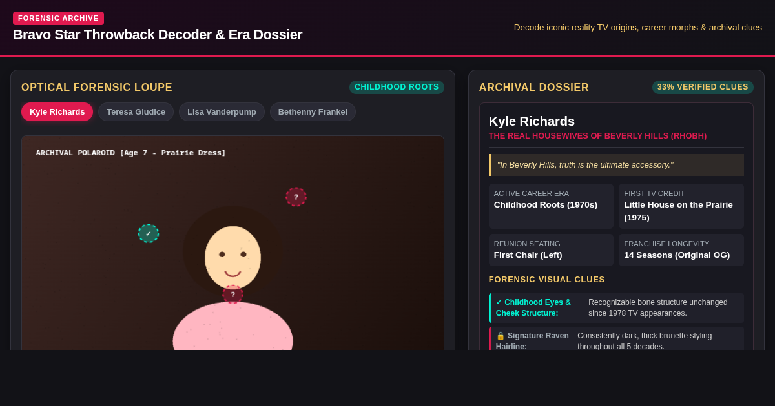775x406 pixels.
Task: Click the Optical Forensic Loupe heading
Action: [97, 88]
